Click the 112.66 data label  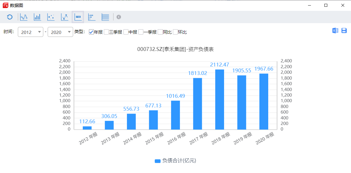(87, 121)
